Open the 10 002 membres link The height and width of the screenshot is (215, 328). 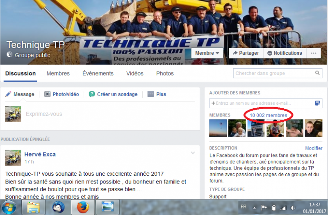tap(269, 115)
